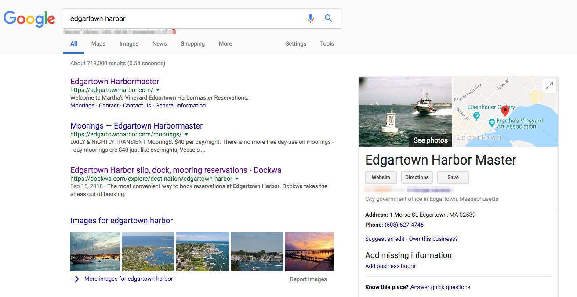
Task: Open the aerial island coastline thumbnail
Action: tap(148, 251)
